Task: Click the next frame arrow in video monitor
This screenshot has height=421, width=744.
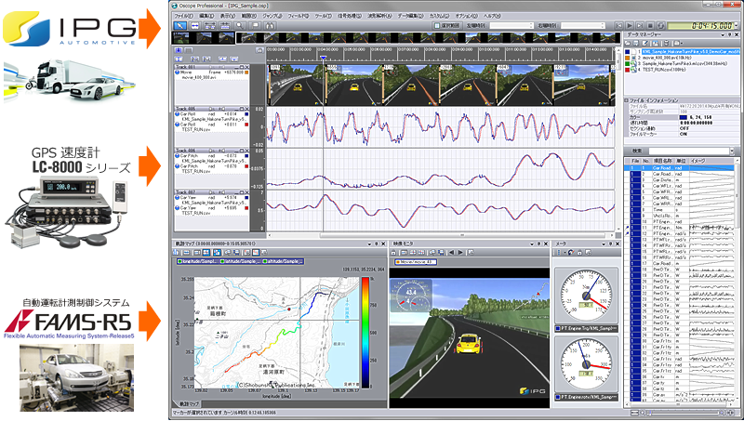Action: [459, 253]
